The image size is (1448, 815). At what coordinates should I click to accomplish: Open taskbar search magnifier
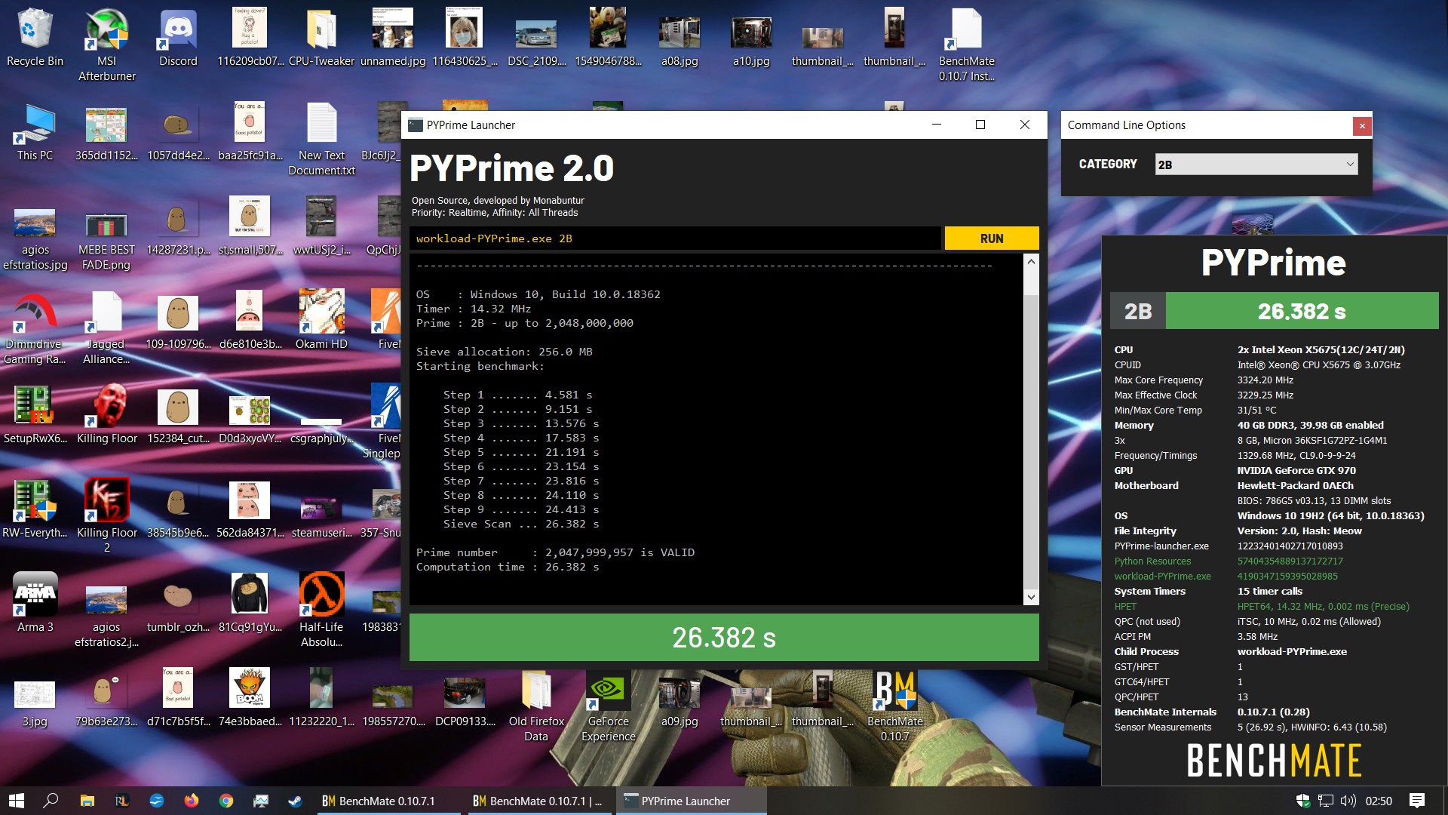(51, 801)
